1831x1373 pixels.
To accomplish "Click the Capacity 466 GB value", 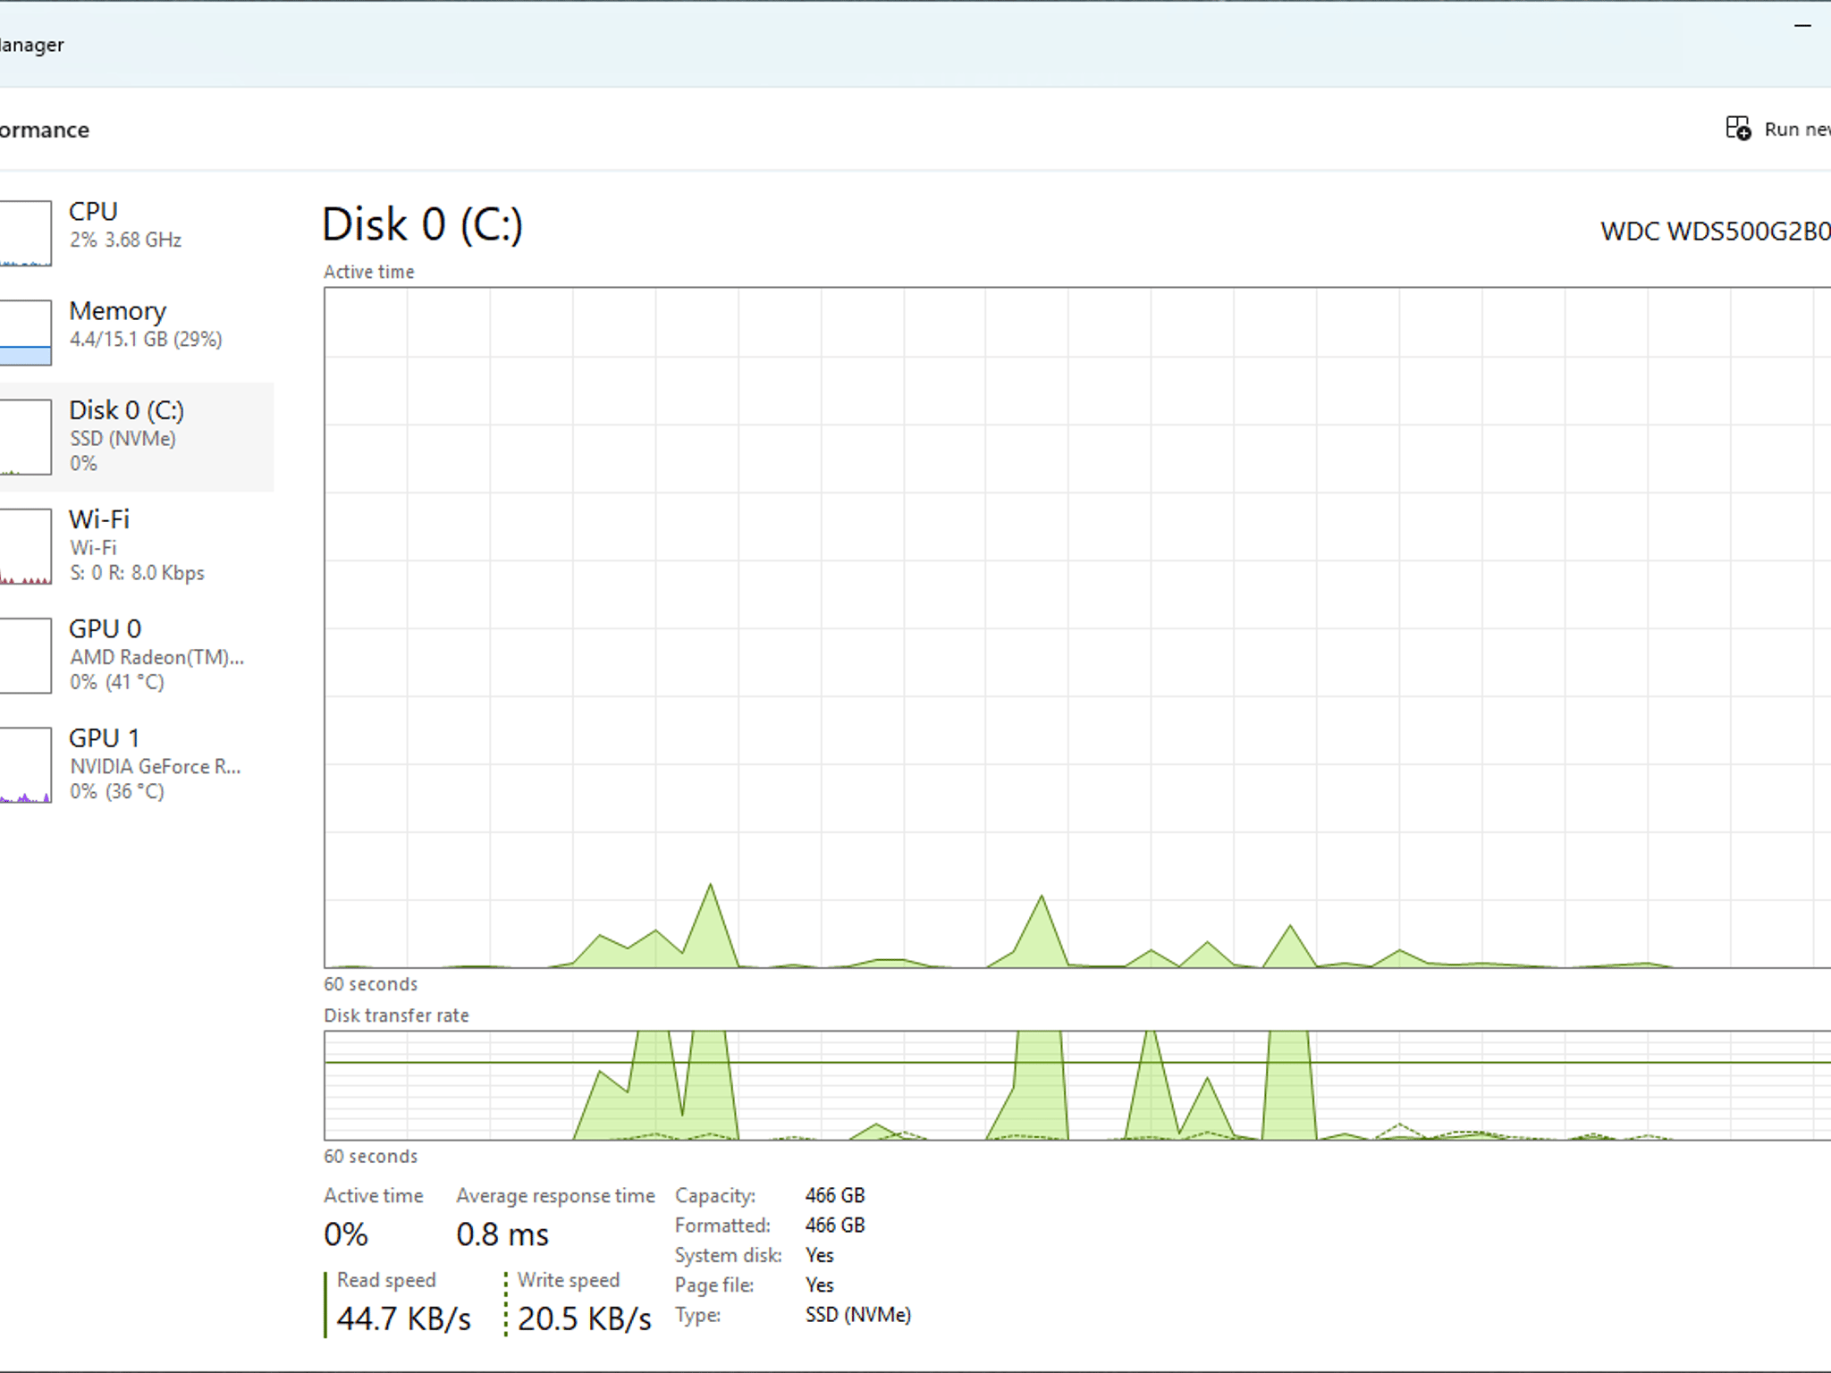I will pyautogui.click(x=835, y=1195).
